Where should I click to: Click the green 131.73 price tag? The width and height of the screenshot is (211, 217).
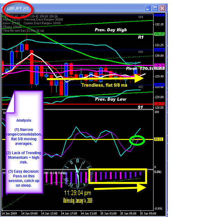point(159,34)
